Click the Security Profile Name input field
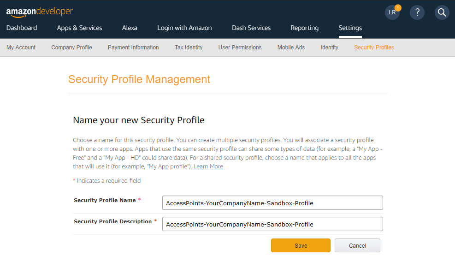This screenshot has width=455, height=268. (x=272, y=202)
